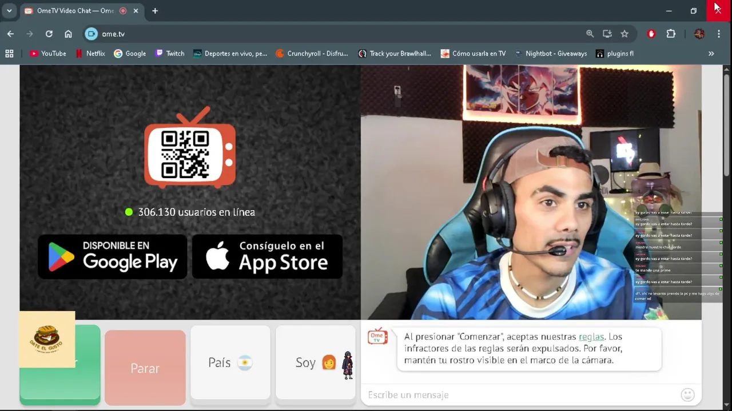Viewport: 732px width, 411px height.
Task: Minimize the browser window
Action: click(669, 11)
